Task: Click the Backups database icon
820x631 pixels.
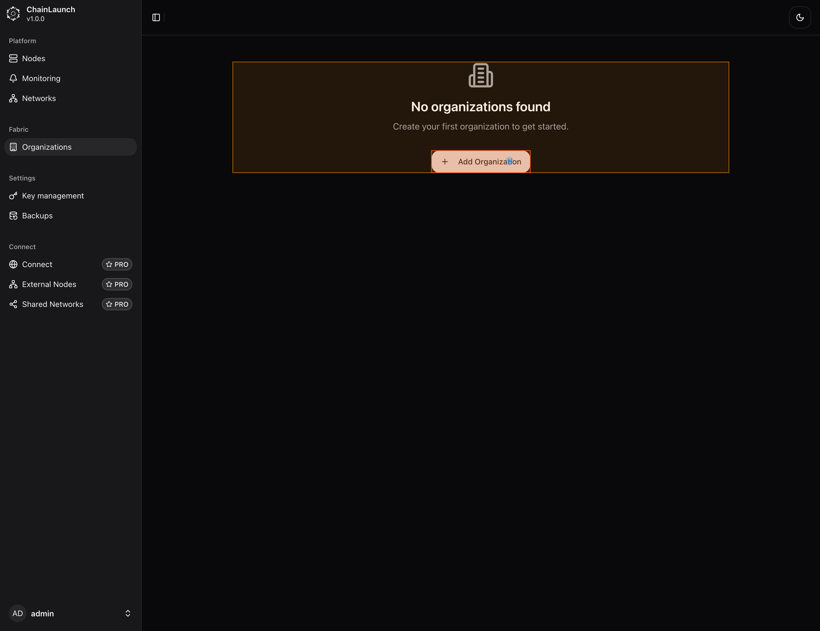Action: (14, 216)
